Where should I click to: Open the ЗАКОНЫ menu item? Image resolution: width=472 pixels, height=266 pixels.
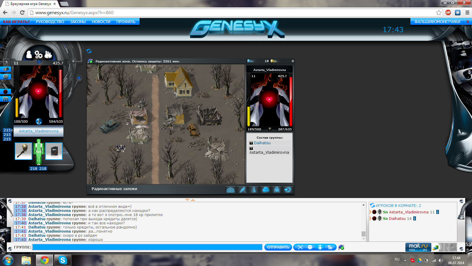pos(78,22)
